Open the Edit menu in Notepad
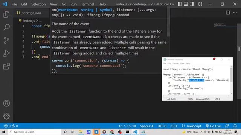 [x=169, y=63]
